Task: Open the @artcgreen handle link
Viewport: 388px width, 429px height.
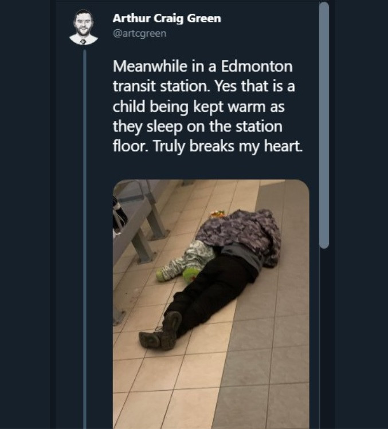Action: [x=140, y=33]
